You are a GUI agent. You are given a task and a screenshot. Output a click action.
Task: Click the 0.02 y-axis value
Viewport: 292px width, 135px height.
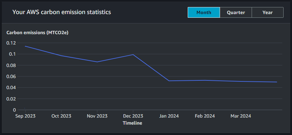coord(11,98)
